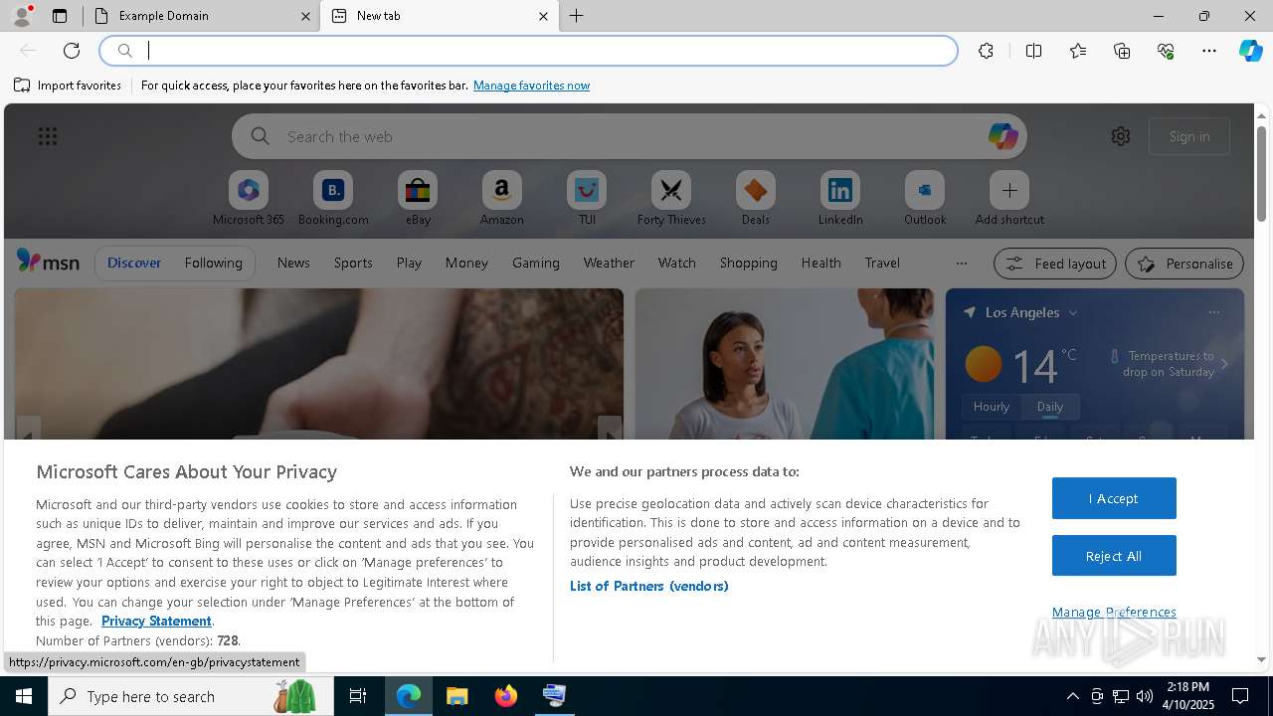
Task: Open Firefox from the taskbar
Action: click(x=506, y=696)
